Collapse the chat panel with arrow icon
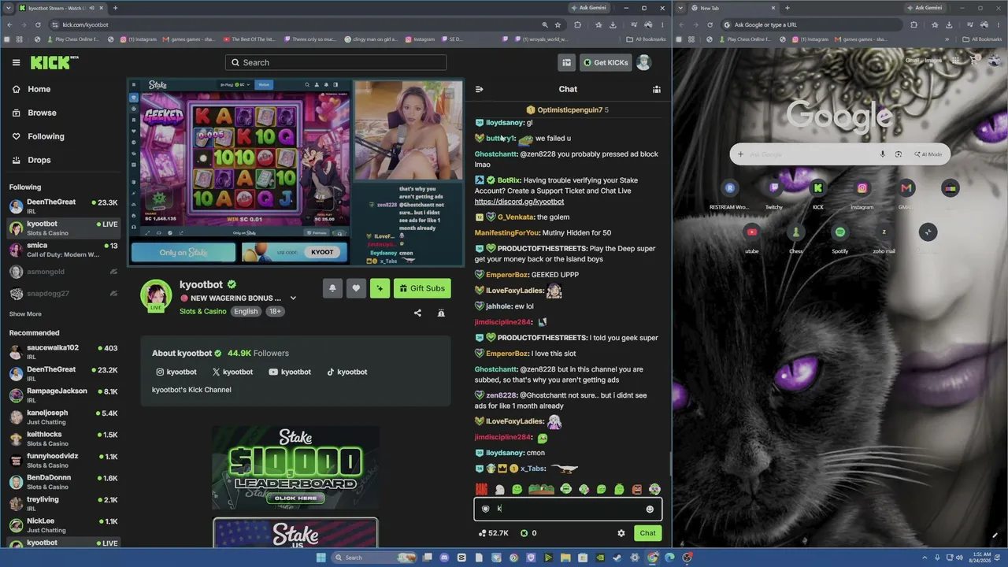 [x=480, y=89]
